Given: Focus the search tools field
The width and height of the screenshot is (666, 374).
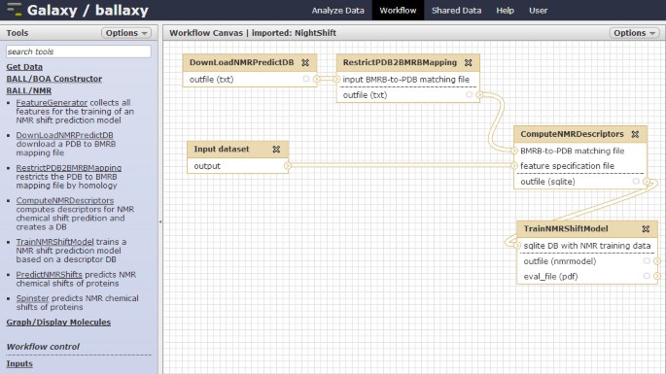Looking at the screenshot, I should pos(79,51).
